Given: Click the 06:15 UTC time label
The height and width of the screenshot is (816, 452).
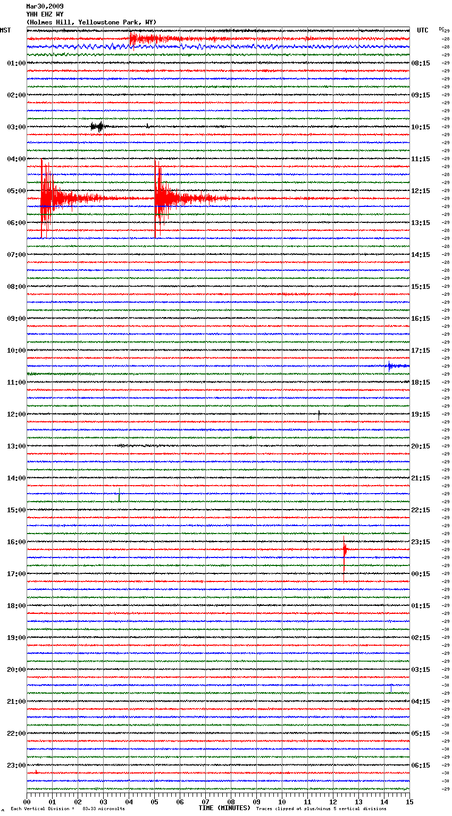Looking at the screenshot, I should click(421, 765).
